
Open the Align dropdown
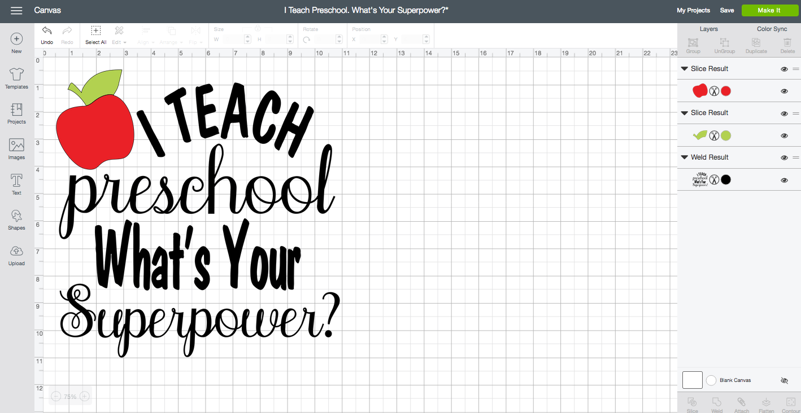coord(146,35)
